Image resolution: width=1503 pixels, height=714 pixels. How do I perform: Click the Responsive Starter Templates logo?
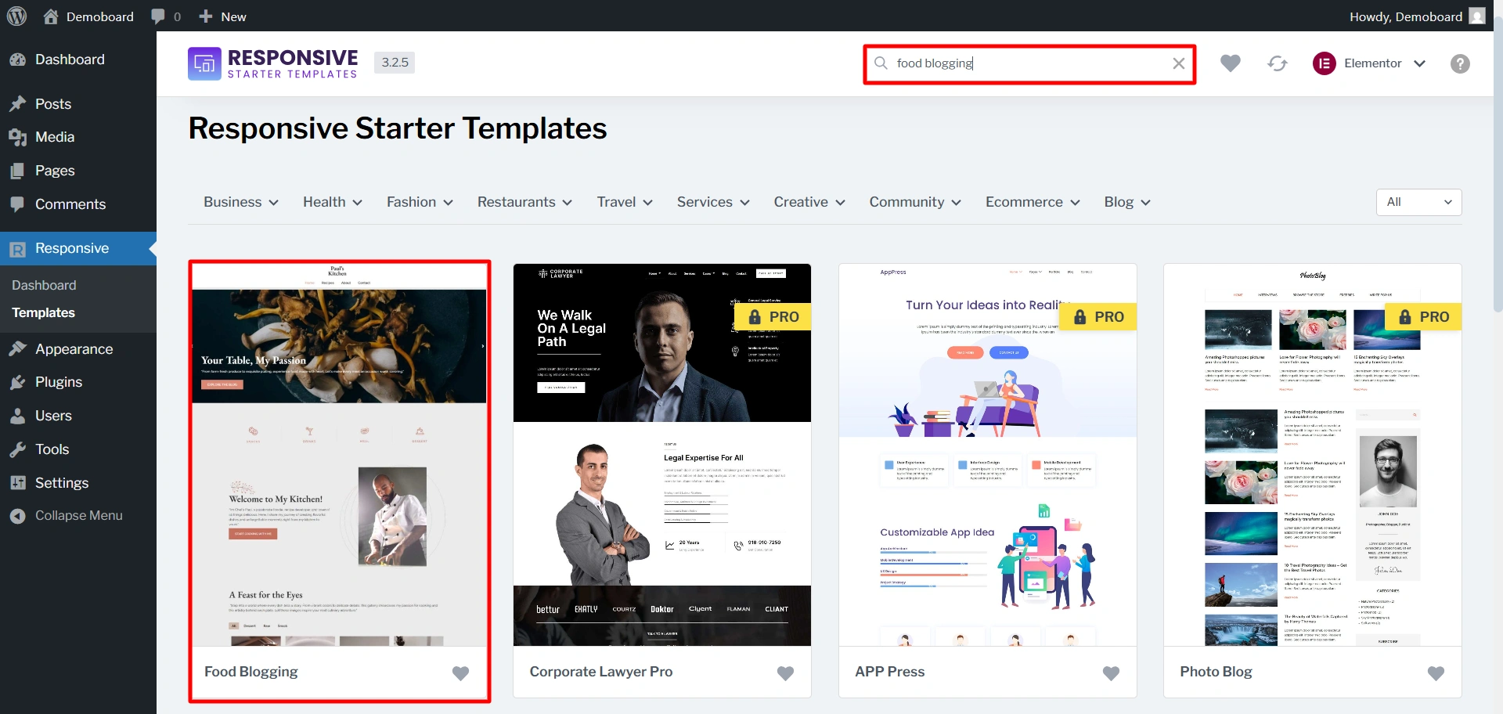coord(273,63)
